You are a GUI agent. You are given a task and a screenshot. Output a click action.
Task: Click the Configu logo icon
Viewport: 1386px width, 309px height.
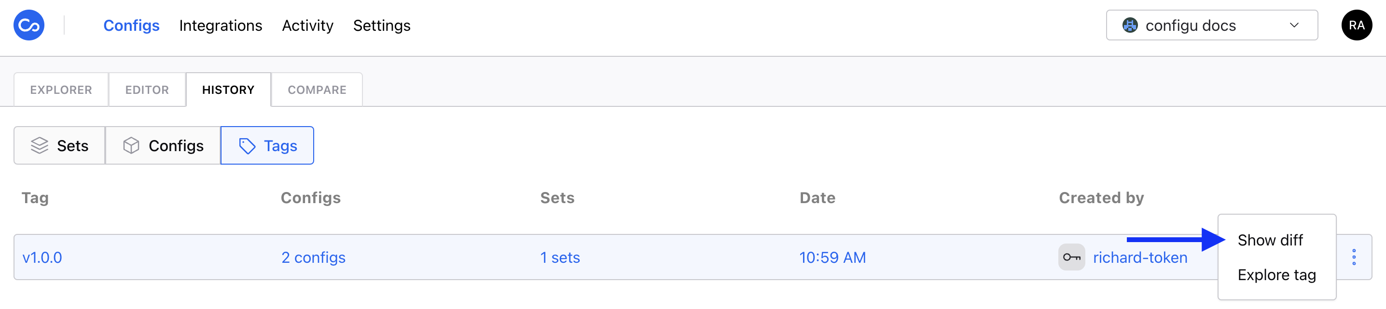(x=28, y=25)
